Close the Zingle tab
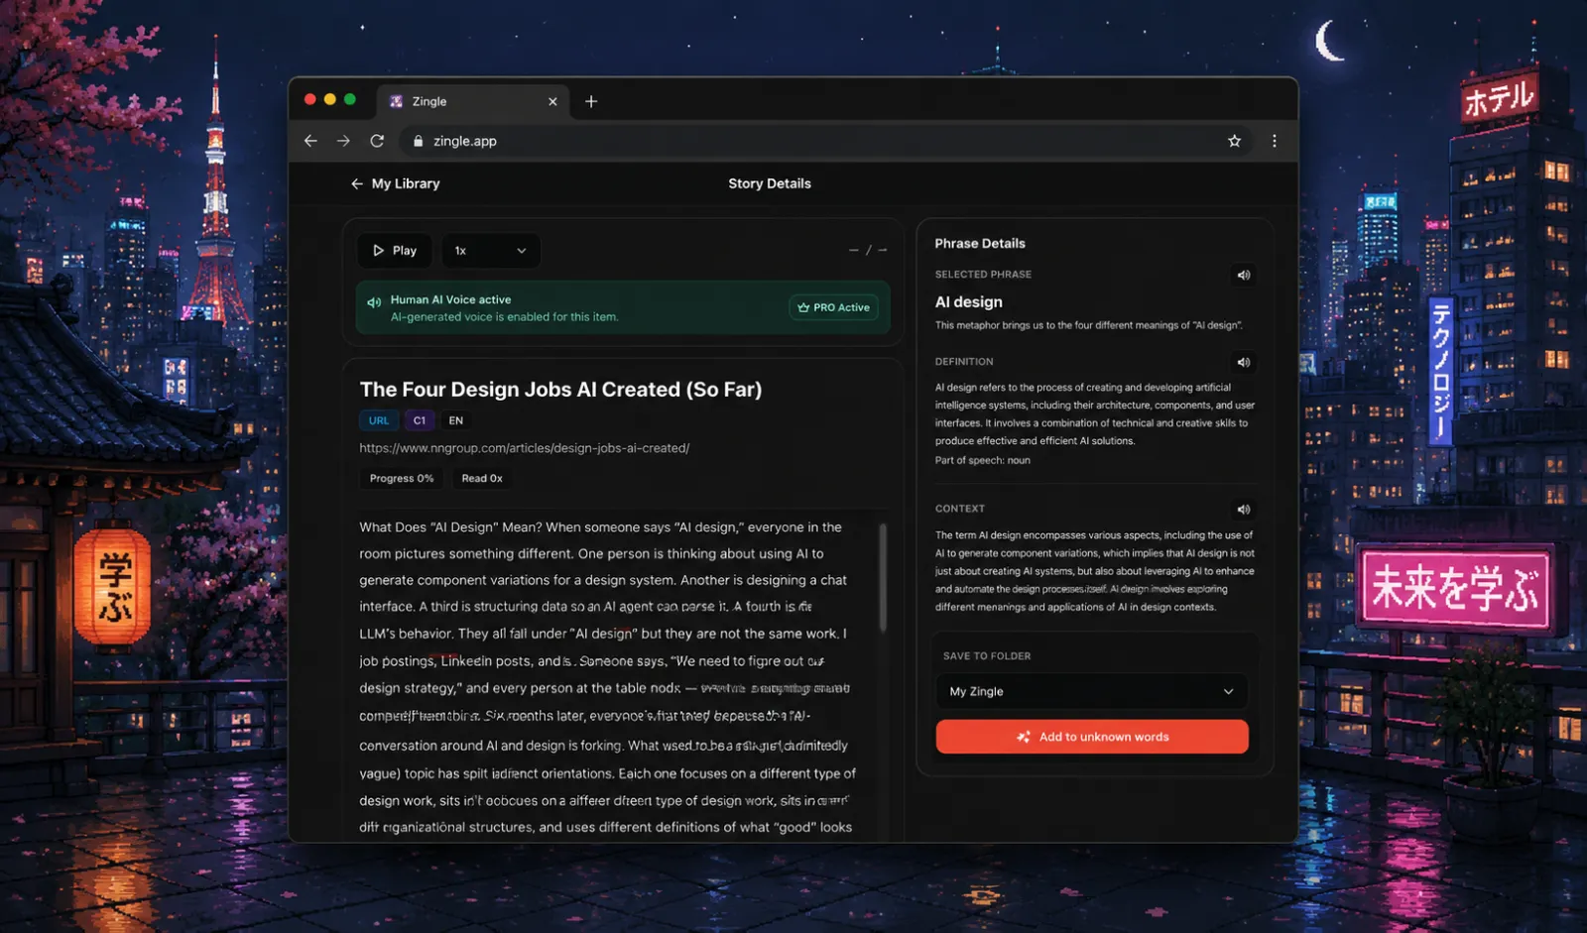This screenshot has width=1587, height=933. 552,101
